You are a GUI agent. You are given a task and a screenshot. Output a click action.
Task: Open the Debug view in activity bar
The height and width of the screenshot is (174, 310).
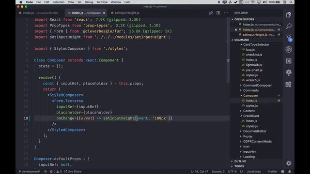point(289,49)
